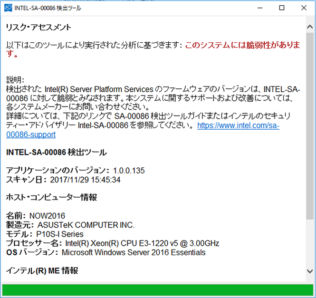Click the vertical scrollbar thumb
316x298 pixels.
coord(310,126)
